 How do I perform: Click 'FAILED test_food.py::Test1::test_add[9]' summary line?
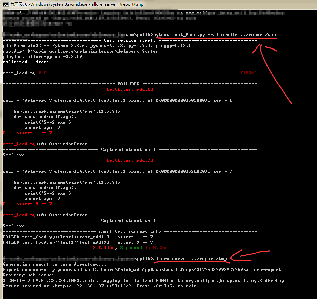pos(78,242)
